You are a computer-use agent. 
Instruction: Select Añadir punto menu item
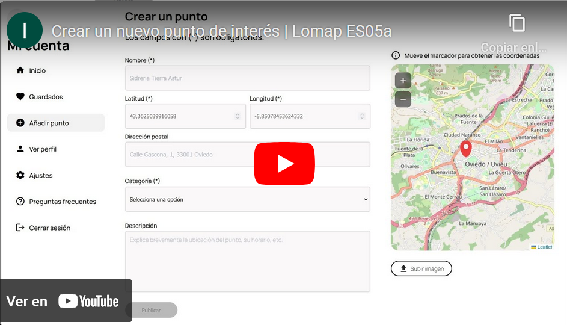(56, 123)
